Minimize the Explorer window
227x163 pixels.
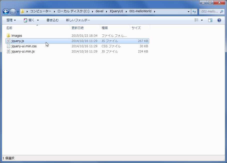click(x=203, y=2)
